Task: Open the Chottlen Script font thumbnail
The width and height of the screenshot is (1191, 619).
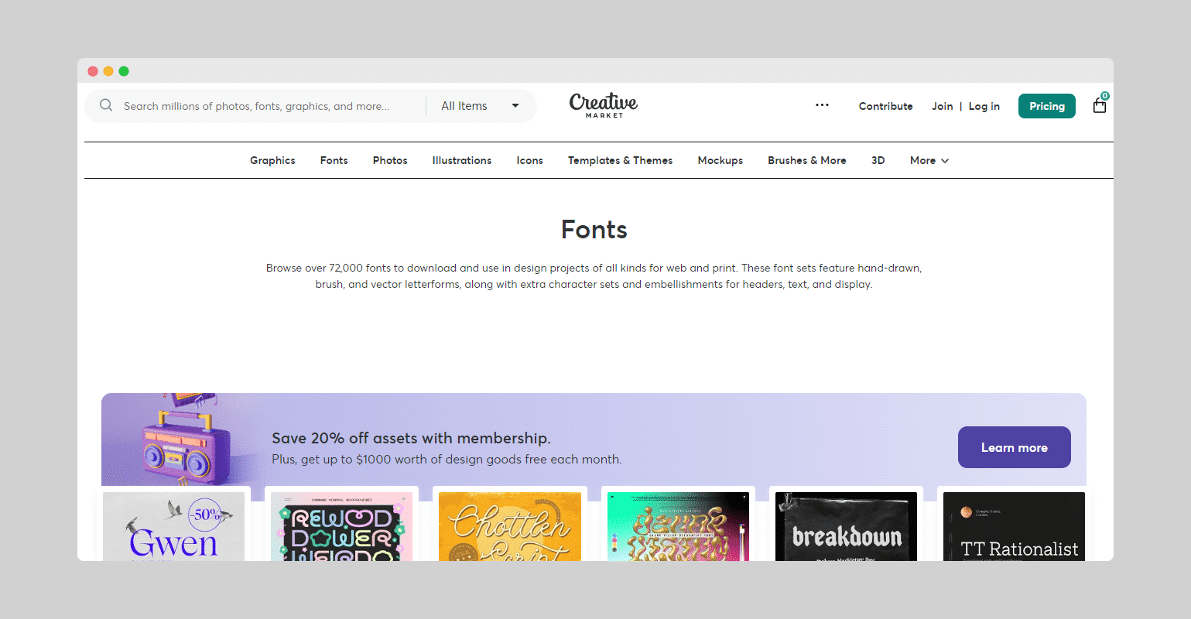Action: click(510, 526)
